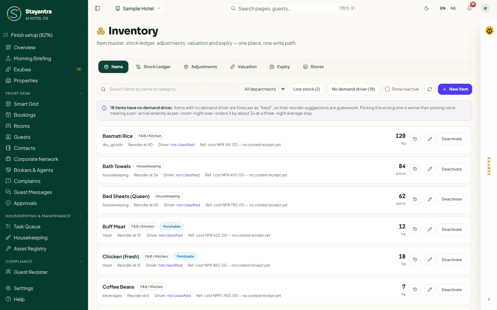Viewport: 497px width, 310px height.
Task: Open Finish setup (82%) link
Action: [32, 35]
